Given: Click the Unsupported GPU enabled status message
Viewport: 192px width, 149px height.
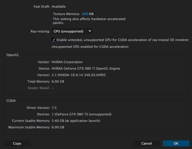Looking at the screenshot, I should (x=90, y=47).
